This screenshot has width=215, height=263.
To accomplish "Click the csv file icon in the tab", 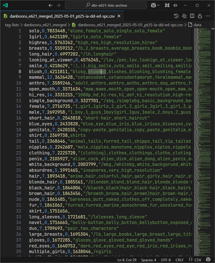I will click(6, 16).
